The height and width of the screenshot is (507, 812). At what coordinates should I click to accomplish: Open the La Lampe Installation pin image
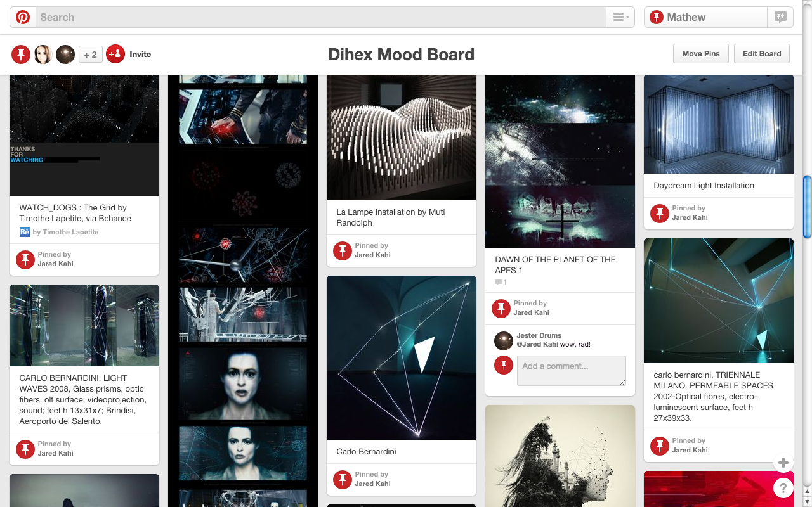pyautogui.click(x=402, y=138)
